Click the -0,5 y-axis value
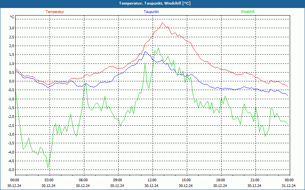This screenshot has height=190, width=305. coord(11,90)
